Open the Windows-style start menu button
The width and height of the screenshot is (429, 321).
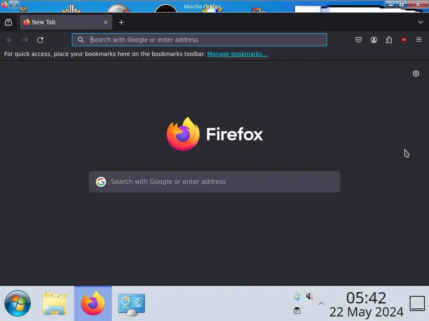point(18,303)
